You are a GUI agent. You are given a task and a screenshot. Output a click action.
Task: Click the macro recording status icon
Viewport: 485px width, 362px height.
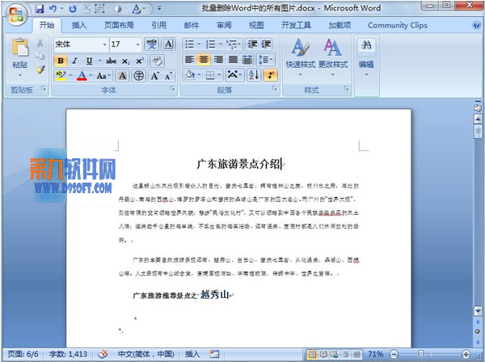click(x=214, y=354)
